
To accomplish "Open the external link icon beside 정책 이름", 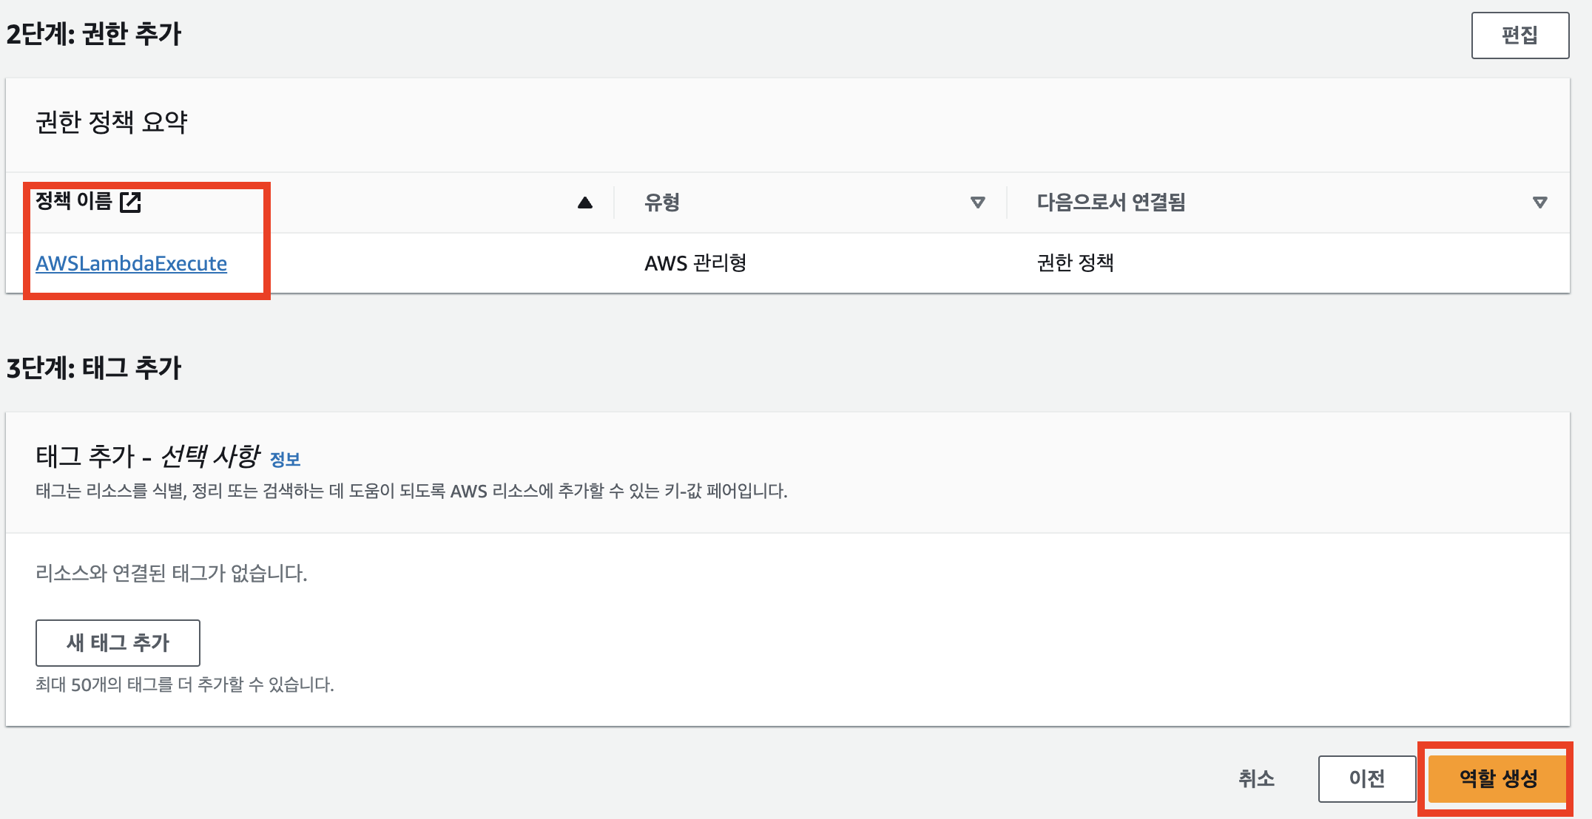I will 130,202.
